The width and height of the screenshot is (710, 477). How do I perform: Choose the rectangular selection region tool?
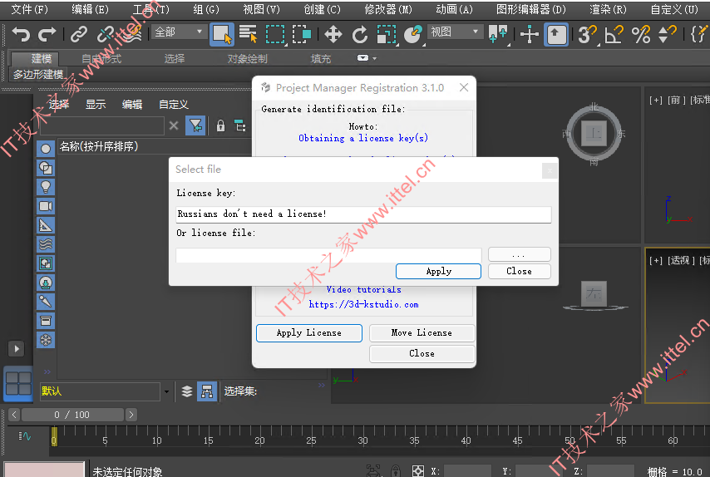[275, 34]
